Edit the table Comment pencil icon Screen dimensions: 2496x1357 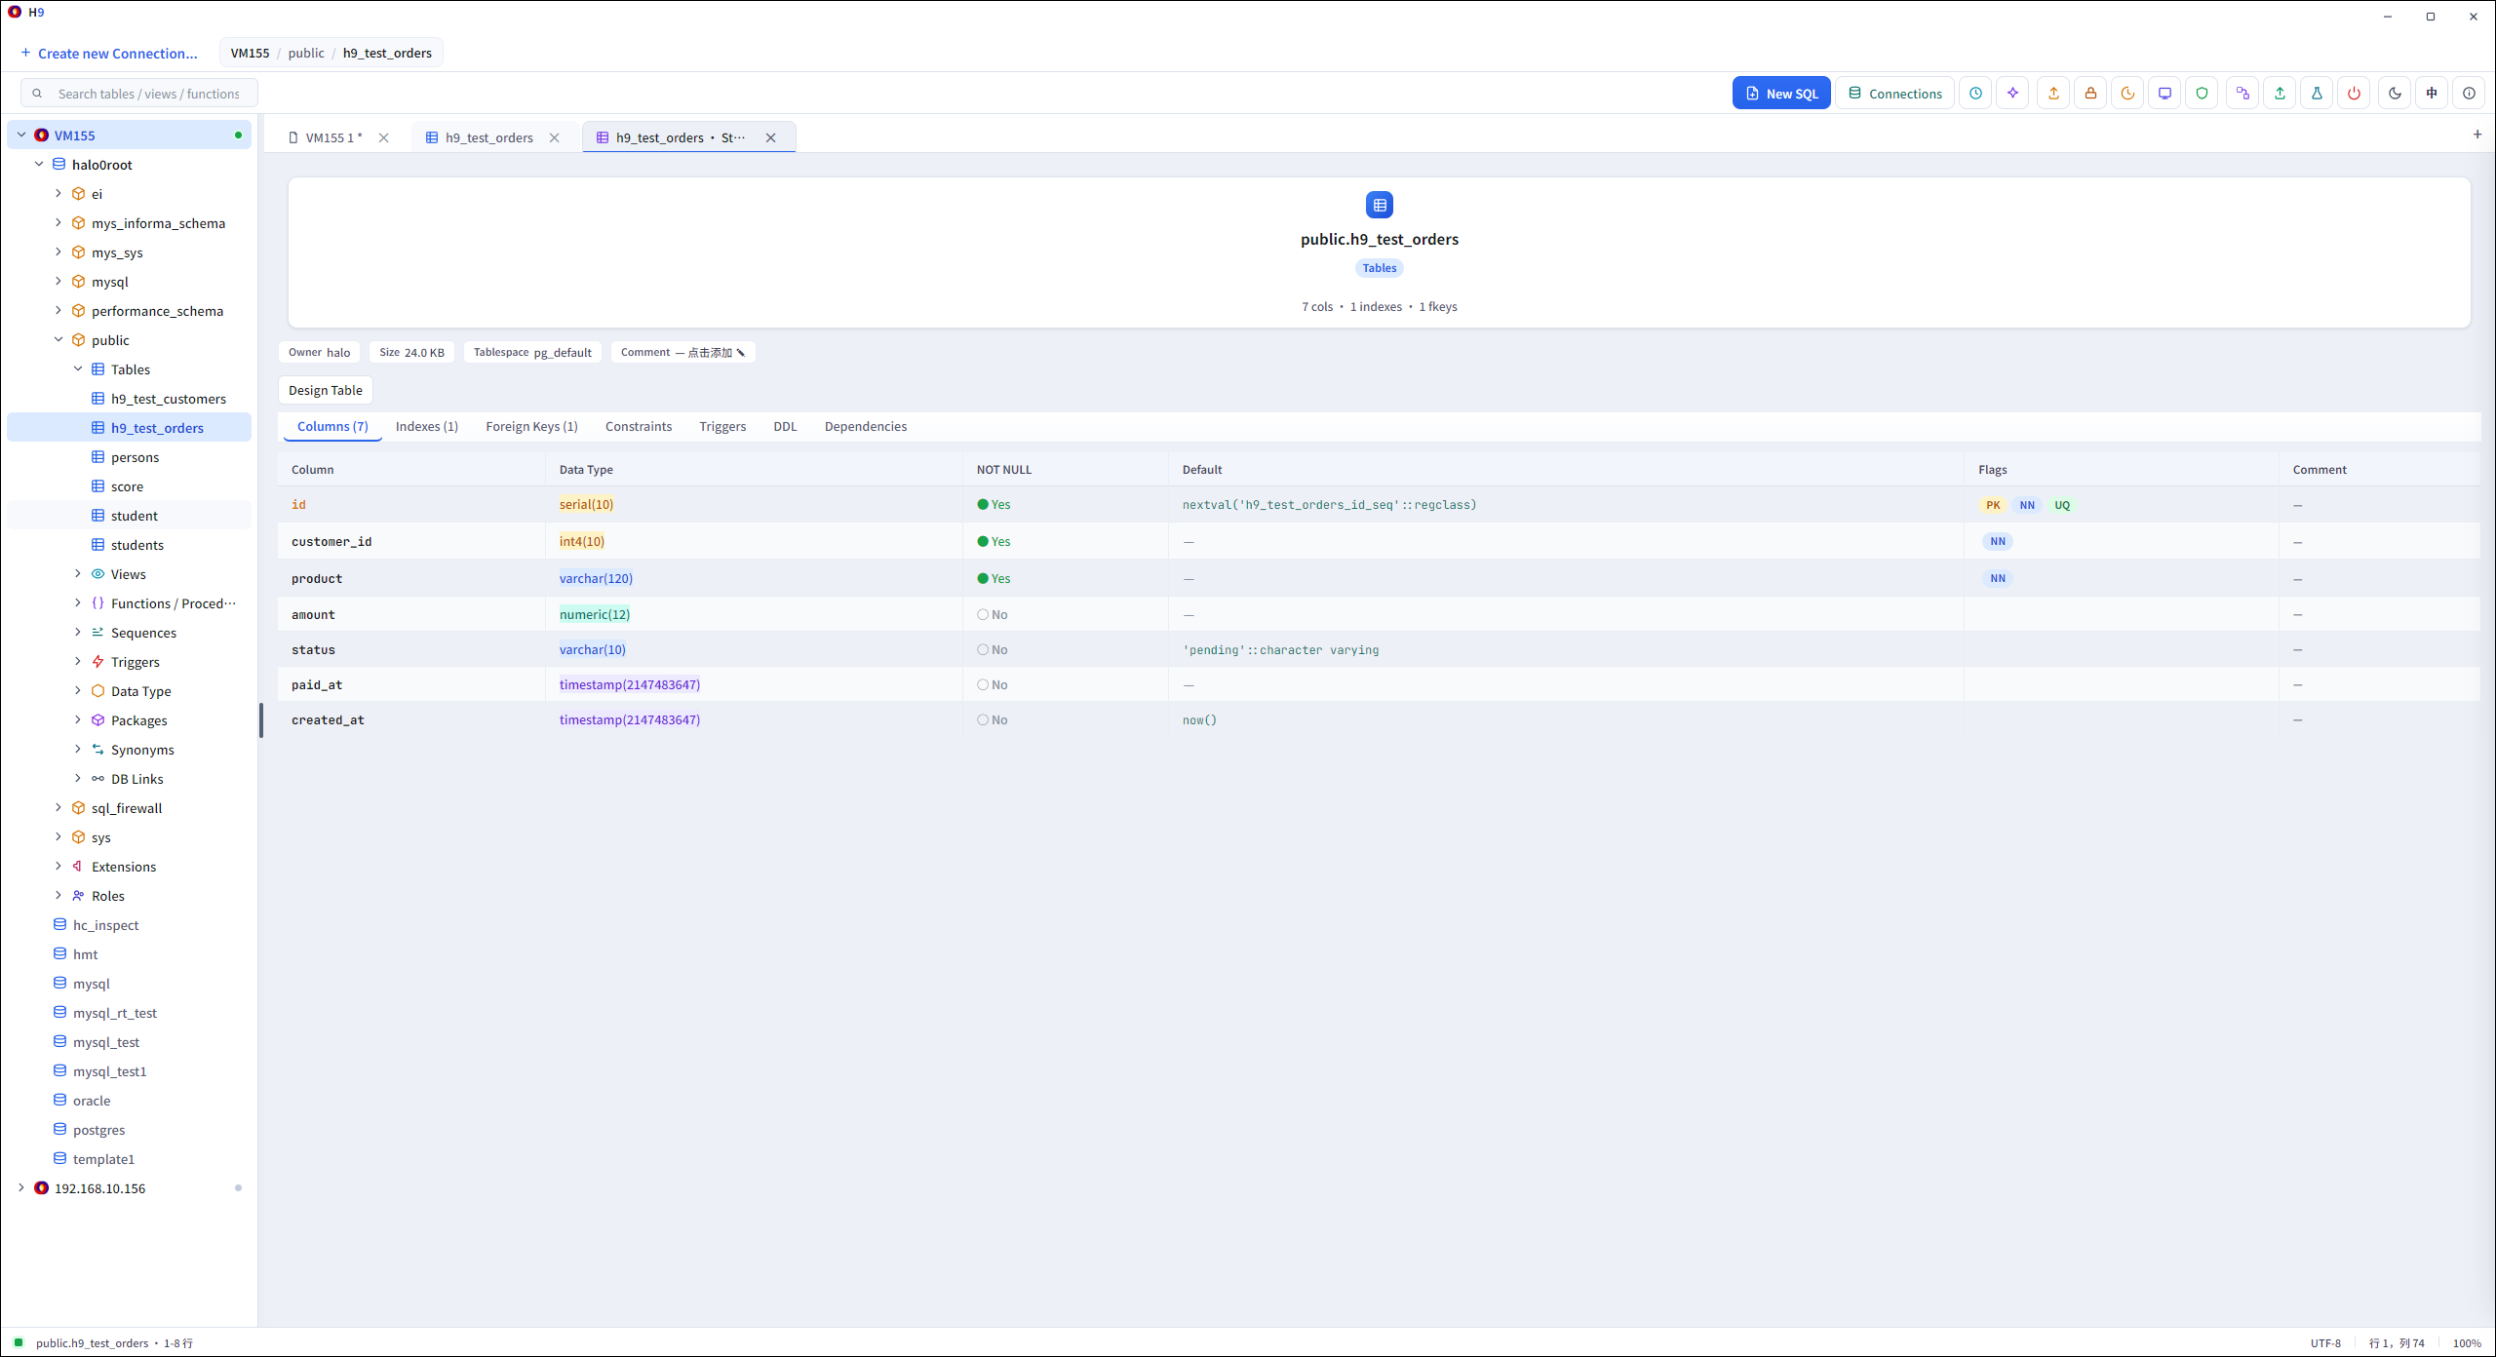[741, 353]
